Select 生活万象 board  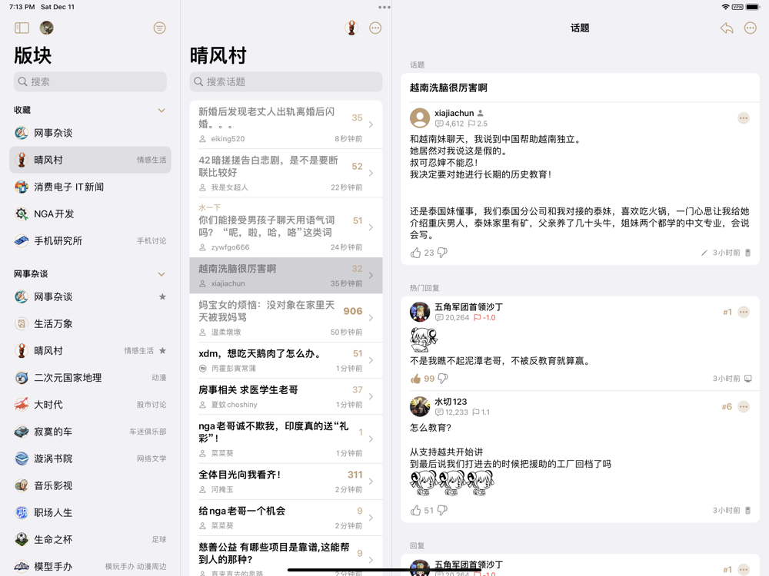90,324
